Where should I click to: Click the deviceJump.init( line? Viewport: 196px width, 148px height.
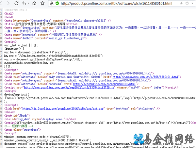tap(17, 94)
